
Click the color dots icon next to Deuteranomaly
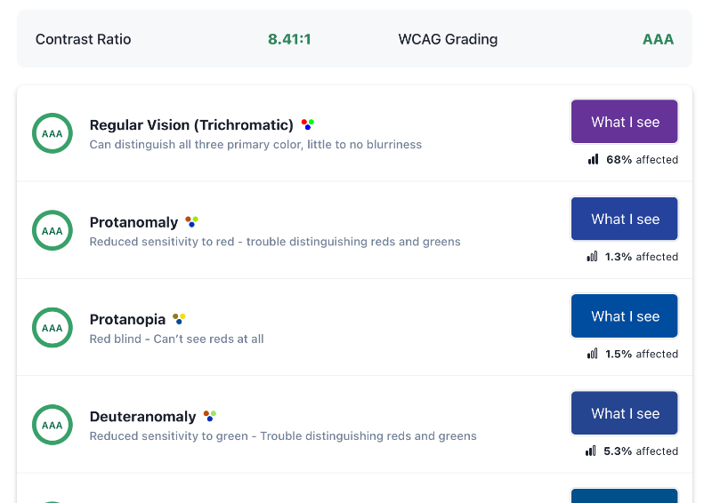(210, 416)
